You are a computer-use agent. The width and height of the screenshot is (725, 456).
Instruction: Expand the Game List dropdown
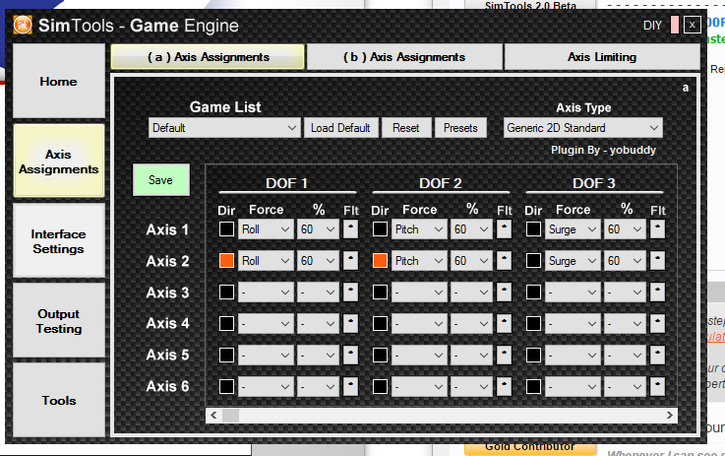click(224, 128)
